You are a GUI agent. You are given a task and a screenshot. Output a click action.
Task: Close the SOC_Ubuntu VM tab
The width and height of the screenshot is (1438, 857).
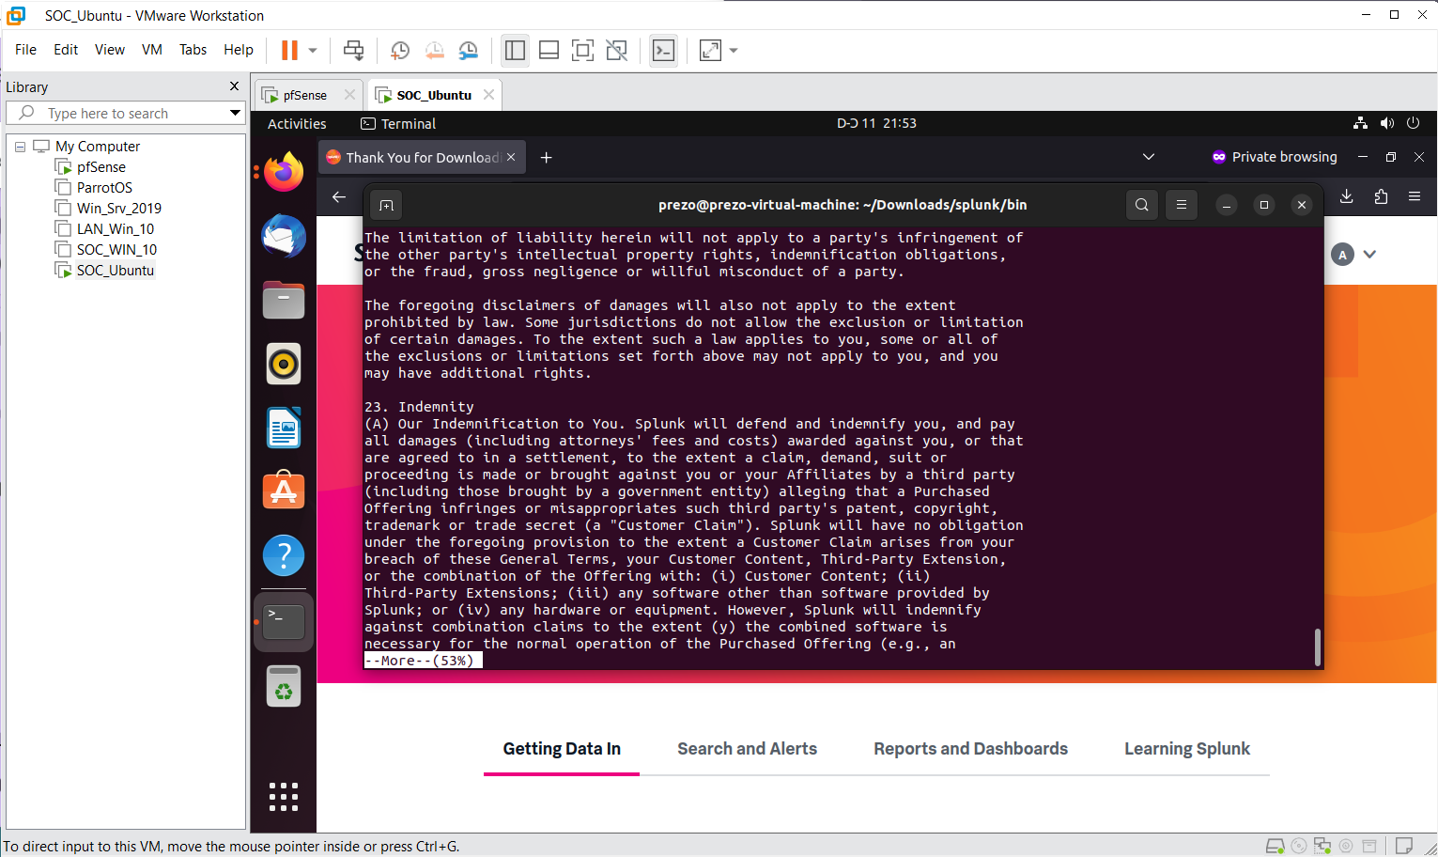click(488, 95)
